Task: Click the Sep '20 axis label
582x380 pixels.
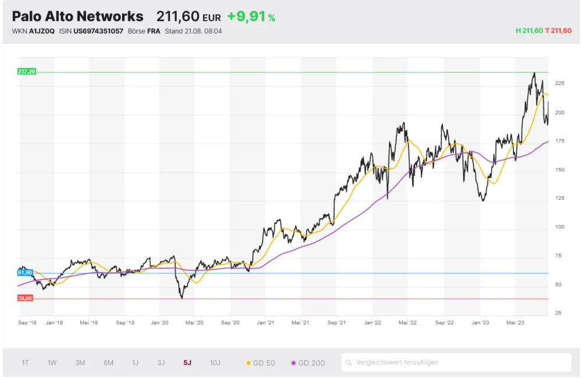Action: [230, 322]
